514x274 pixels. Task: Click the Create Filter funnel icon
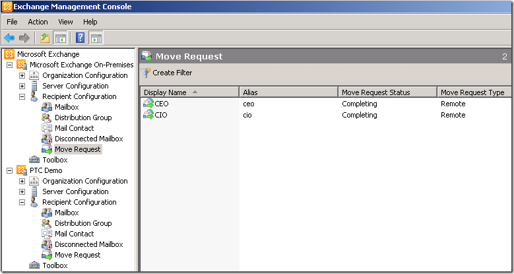point(146,73)
